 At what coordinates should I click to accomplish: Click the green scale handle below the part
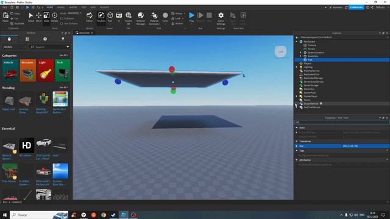[x=173, y=91]
